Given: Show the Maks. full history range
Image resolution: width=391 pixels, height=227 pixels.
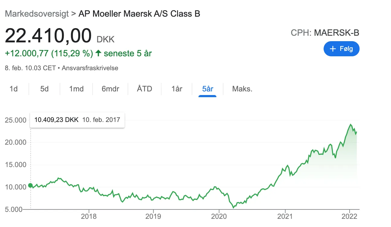Looking at the screenshot, I should pos(242,89).
